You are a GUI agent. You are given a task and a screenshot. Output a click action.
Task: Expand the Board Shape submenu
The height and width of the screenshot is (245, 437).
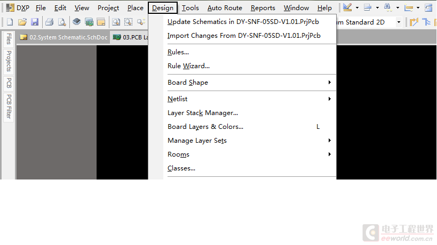tap(249, 83)
